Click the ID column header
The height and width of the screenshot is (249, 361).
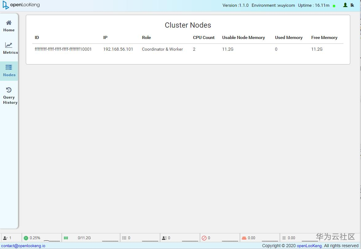pos(37,37)
